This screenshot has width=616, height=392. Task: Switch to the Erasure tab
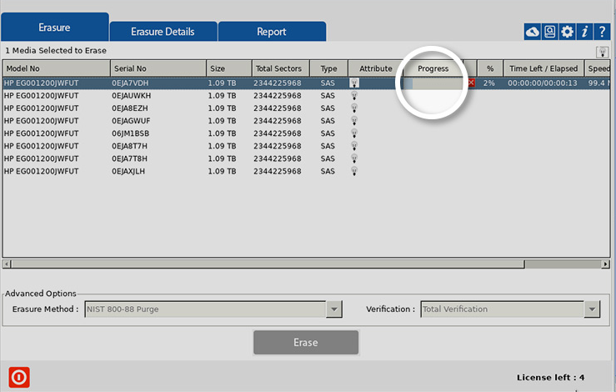tap(55, 28)
